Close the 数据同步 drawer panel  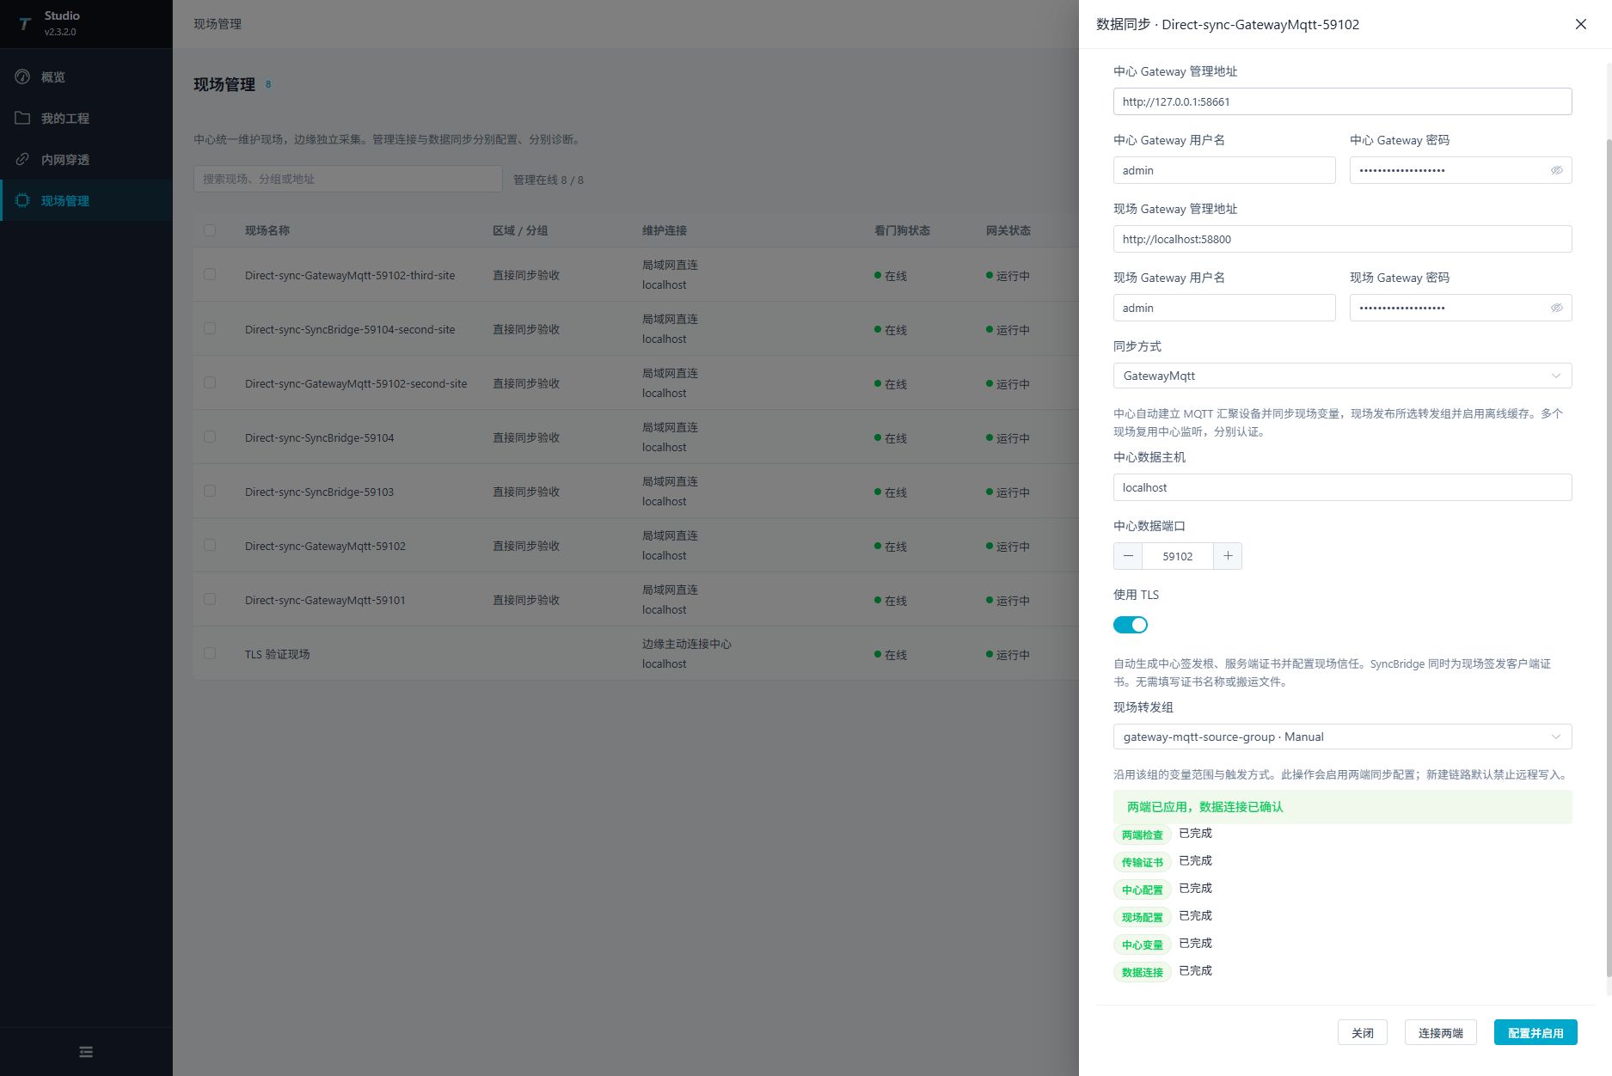pos(1580,24)
